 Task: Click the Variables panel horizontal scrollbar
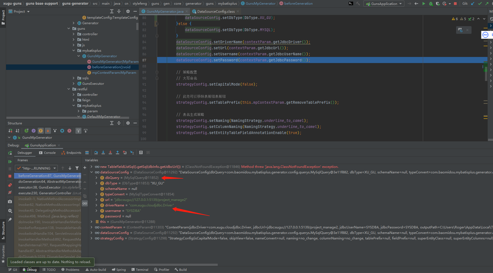(x=154, y=265)
